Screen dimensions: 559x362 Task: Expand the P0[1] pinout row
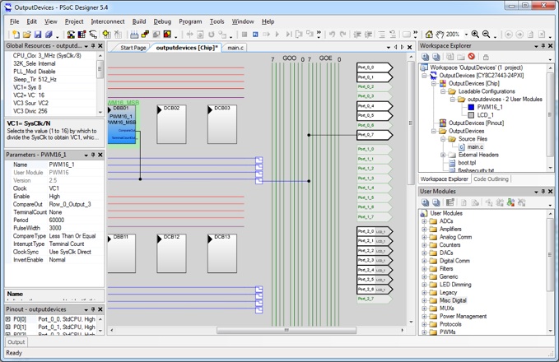[x=8, y=327]
